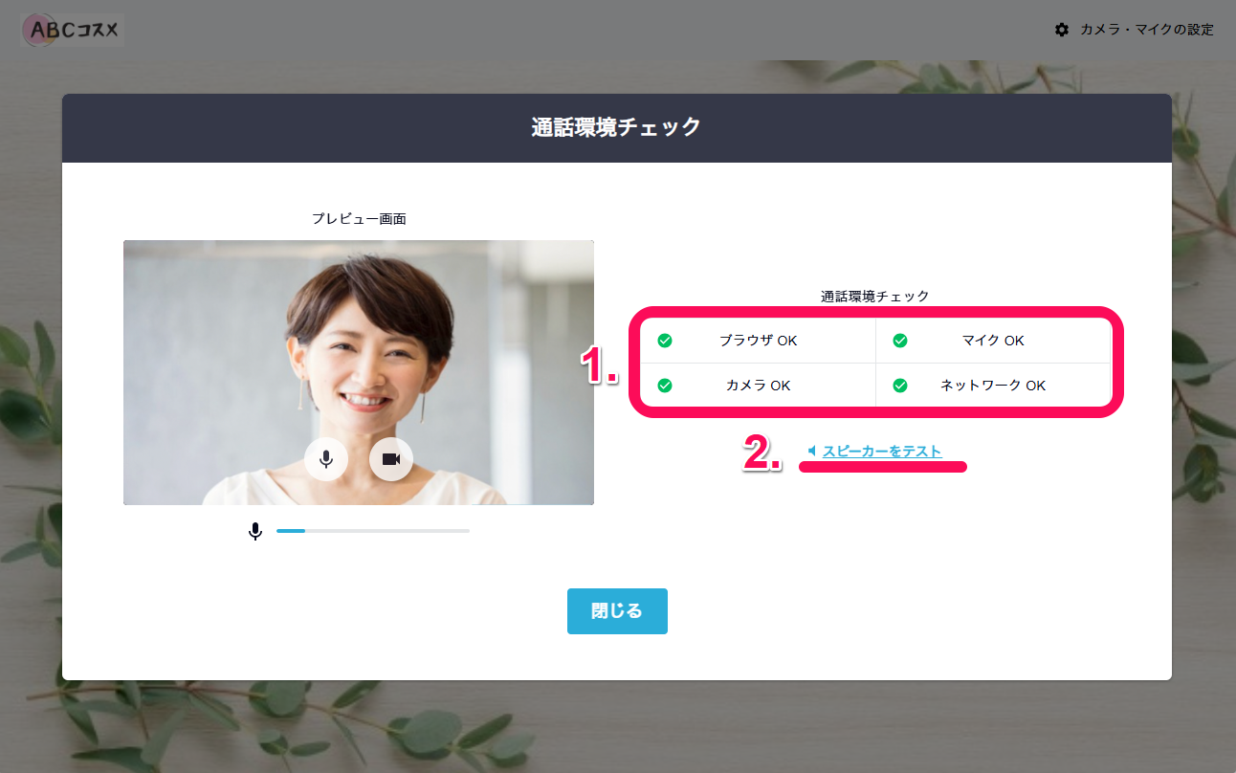Click the mic icon beside the level bar
Image resolution: width=1236 pixels, height=773 pixels.
(255, 531)
